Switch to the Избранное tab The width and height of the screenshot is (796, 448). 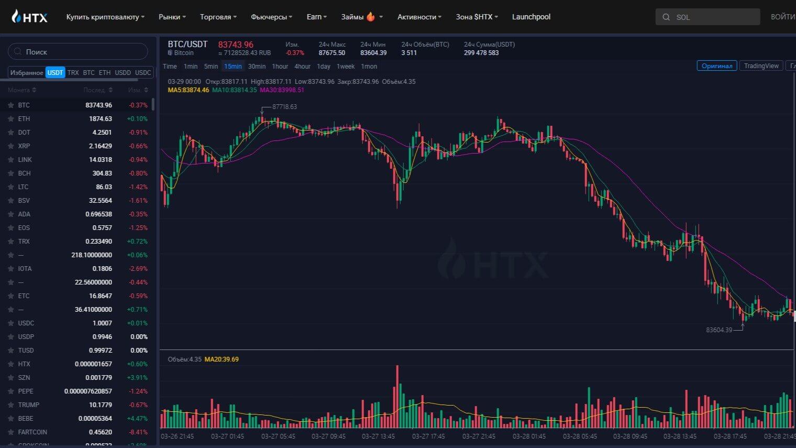(27, 73)
